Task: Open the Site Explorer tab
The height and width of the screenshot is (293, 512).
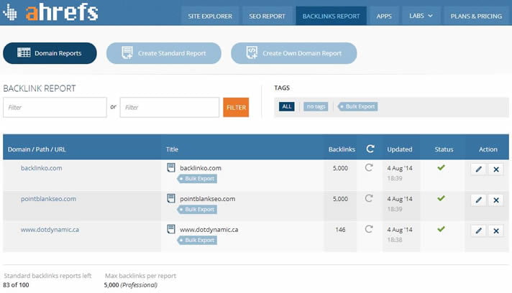Action: pyautogui.click(x=210, y=16)
